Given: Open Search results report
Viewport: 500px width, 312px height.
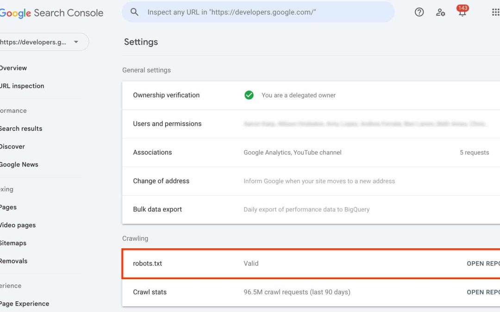Looking at the screenshot, I should 21,128.
